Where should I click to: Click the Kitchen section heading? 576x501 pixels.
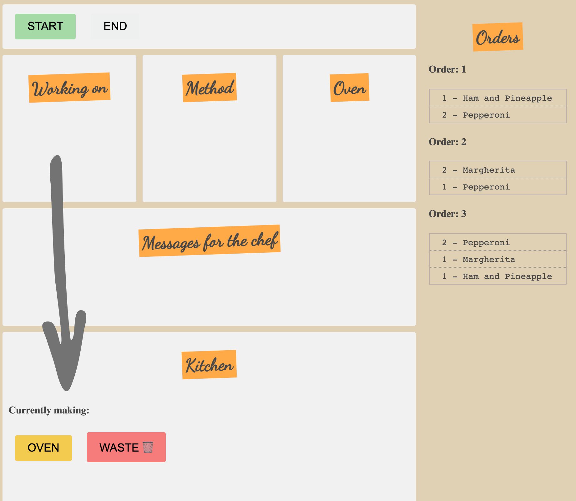point(209,365)
